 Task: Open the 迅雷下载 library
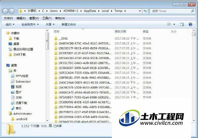point(21,103)
